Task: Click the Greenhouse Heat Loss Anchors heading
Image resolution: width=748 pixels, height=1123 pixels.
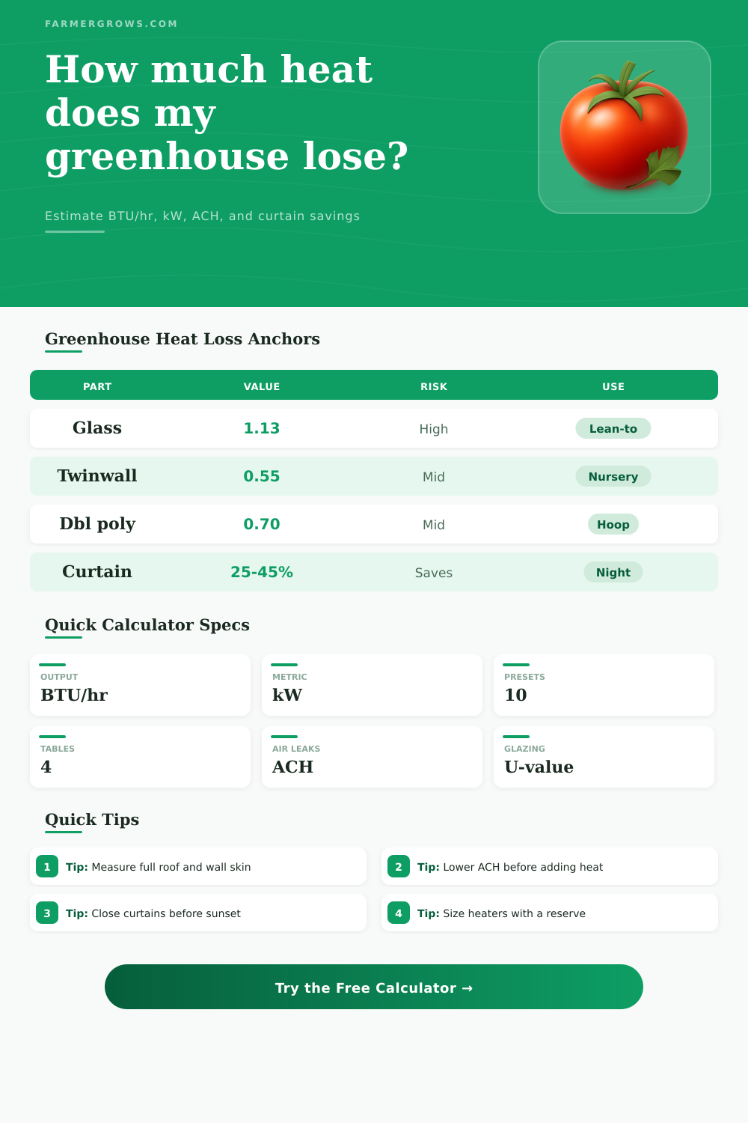Action: [183, 339]
